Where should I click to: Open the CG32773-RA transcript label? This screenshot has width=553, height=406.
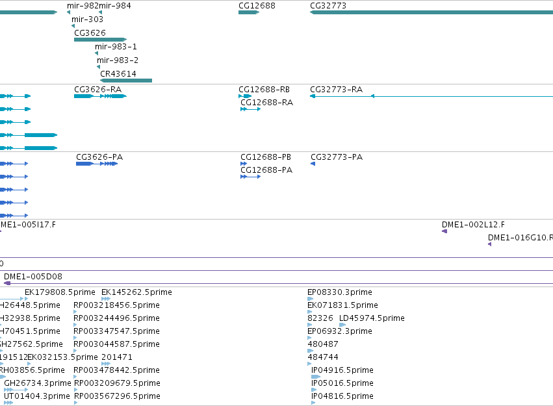pos(336,90)
